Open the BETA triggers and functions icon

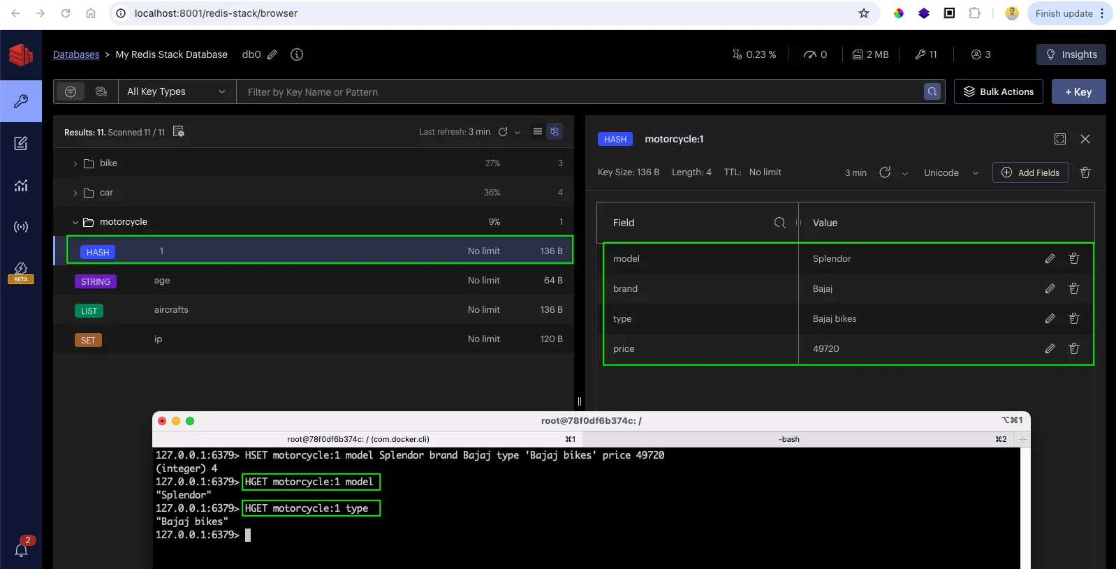(x=21, y=272)
